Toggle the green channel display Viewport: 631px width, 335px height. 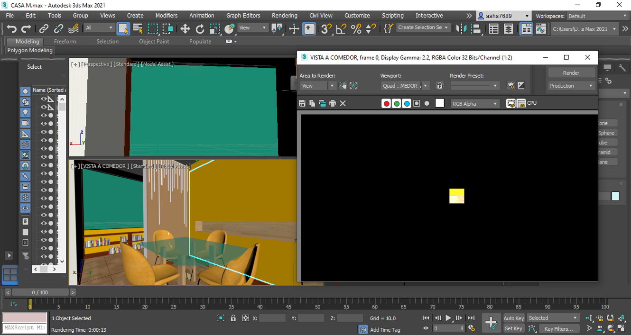pyautogui.click(x=397, y=103)
